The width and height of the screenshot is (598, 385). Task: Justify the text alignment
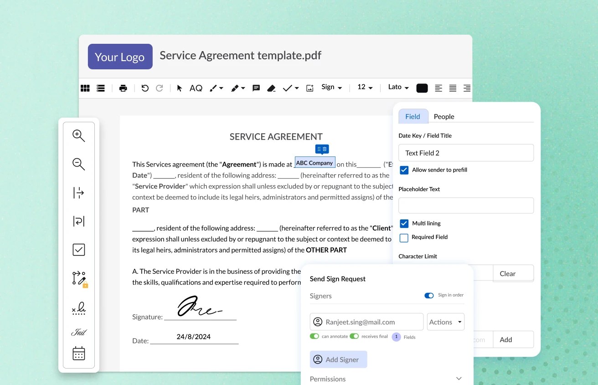click(x=453, y=88)
